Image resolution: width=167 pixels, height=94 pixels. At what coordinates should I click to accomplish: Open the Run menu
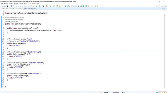coord(29,4)
